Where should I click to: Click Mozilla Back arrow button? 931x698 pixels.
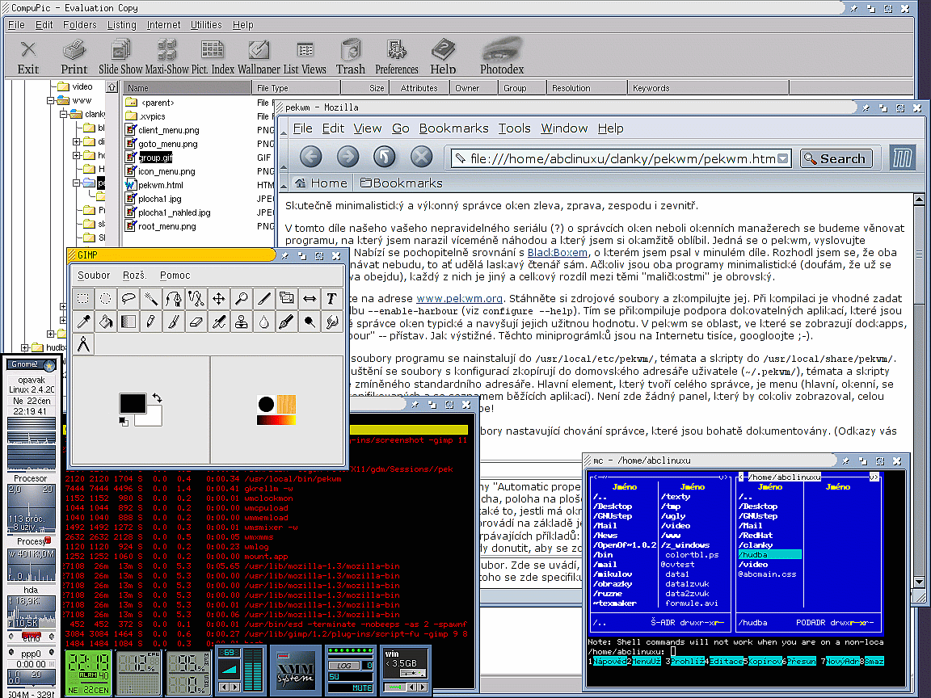tap(310, 157)
